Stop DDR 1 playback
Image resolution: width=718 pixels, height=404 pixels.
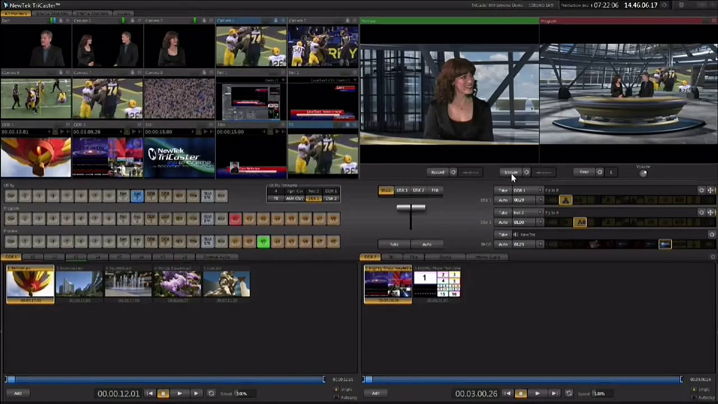coord(163,394)
